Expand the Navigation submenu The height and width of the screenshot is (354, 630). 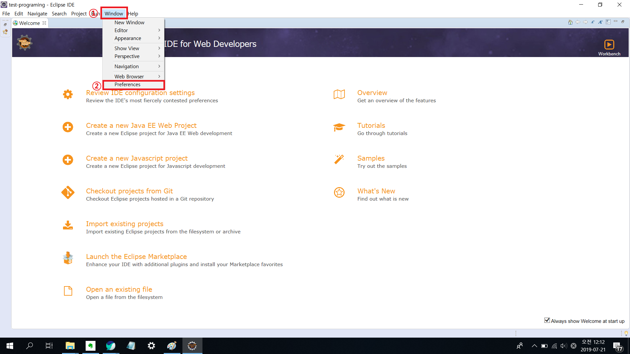pos(133,67)
